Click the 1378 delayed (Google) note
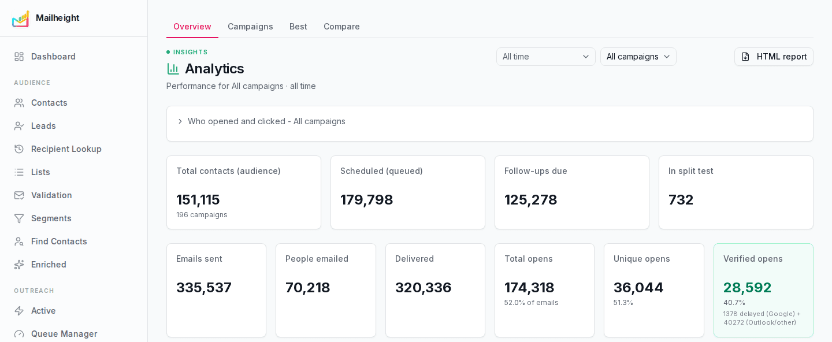The width and height of the screenshot is (832, 342). pos(762,318)
